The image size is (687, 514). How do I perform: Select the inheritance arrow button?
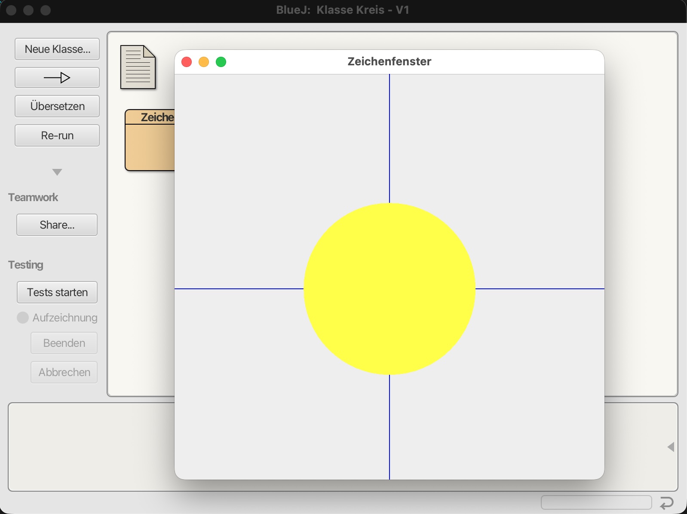pyautogui.click(x=57, y=78)
